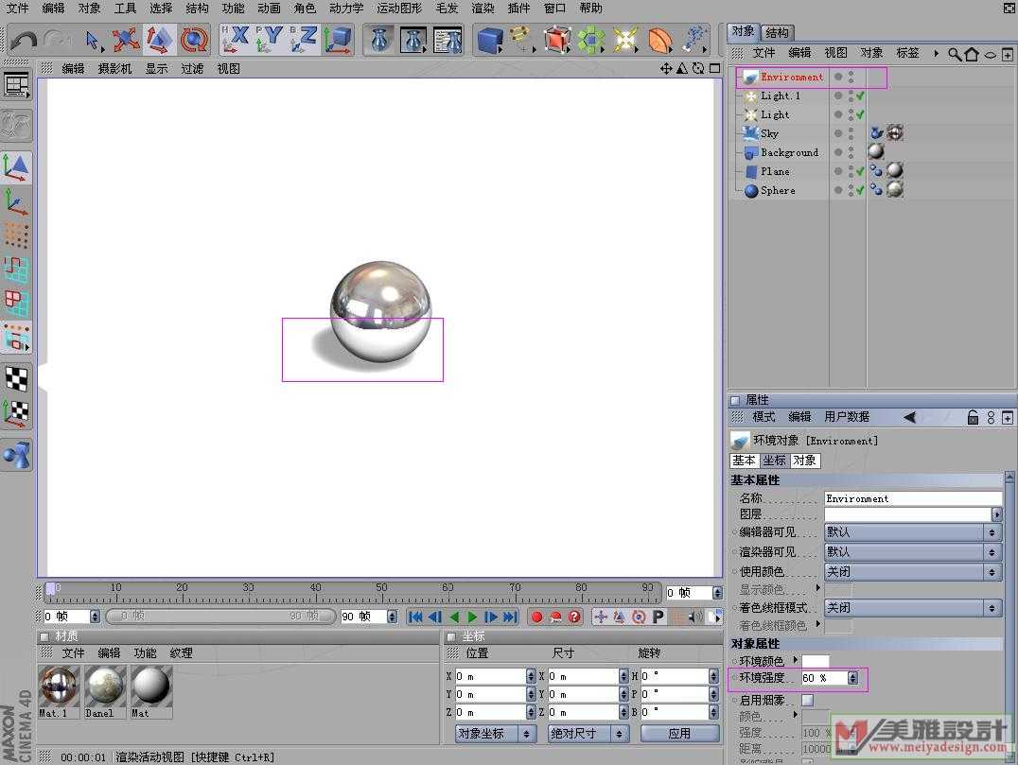Toggle the Y axis lock
This screenshot has height=765, width=1018.
point(269,39)
